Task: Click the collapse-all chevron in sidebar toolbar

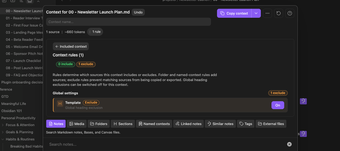Action: (x=38, y=1)
